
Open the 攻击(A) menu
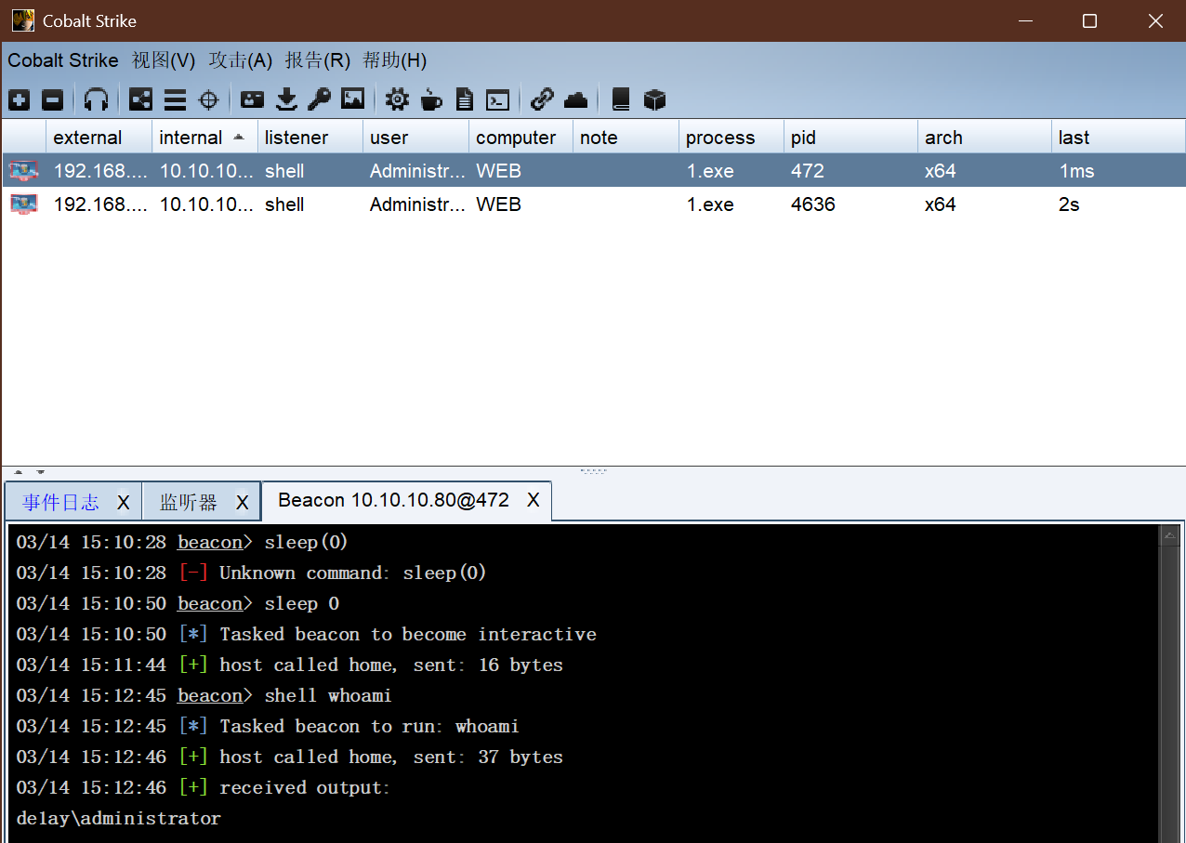241,60
